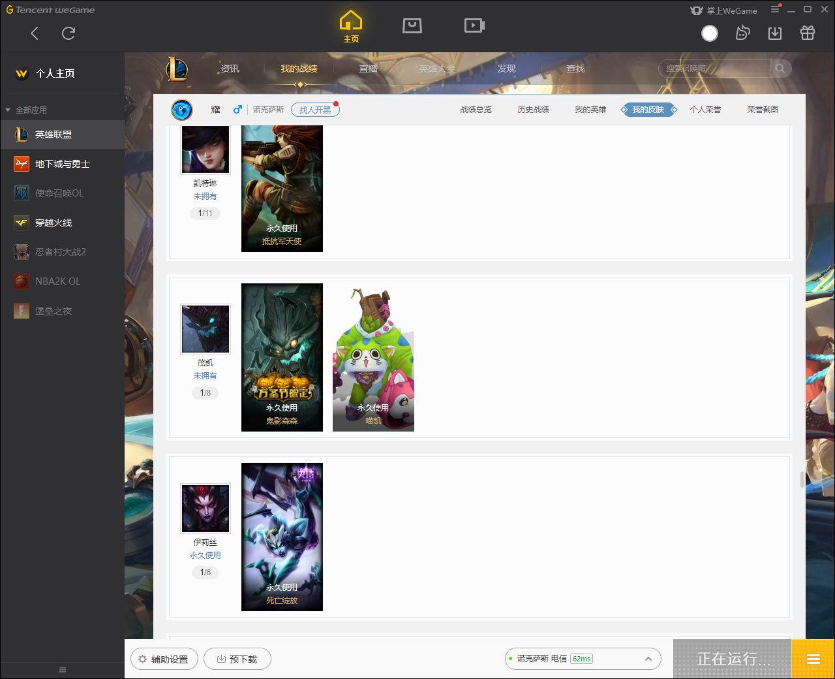This screenshot has height=679, width=835.
Task: Open the 历史战绩 sub-tab
Action: 533,110
